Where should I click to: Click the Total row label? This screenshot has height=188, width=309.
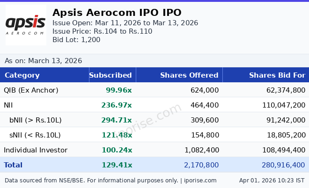tap(13, 165)
